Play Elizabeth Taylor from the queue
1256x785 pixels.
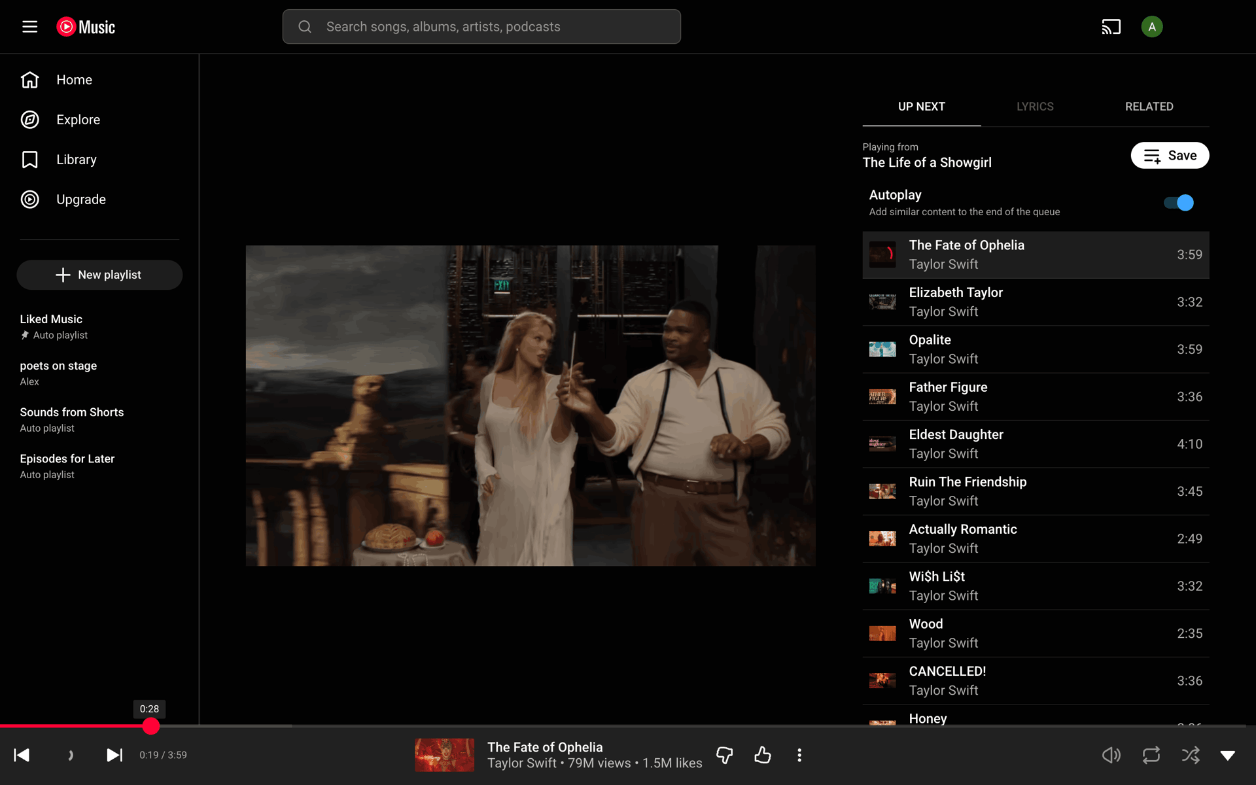pos(1036,302)
